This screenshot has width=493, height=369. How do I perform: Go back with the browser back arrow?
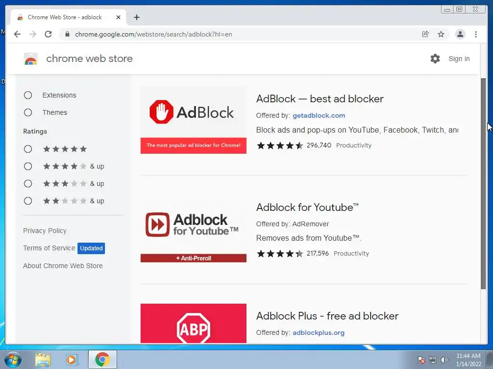pos(17,34)
